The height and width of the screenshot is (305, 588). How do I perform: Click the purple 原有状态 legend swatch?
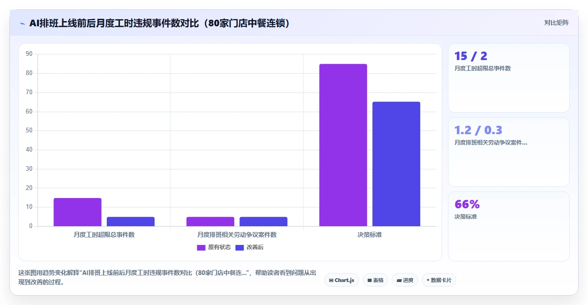pos(201,248)
